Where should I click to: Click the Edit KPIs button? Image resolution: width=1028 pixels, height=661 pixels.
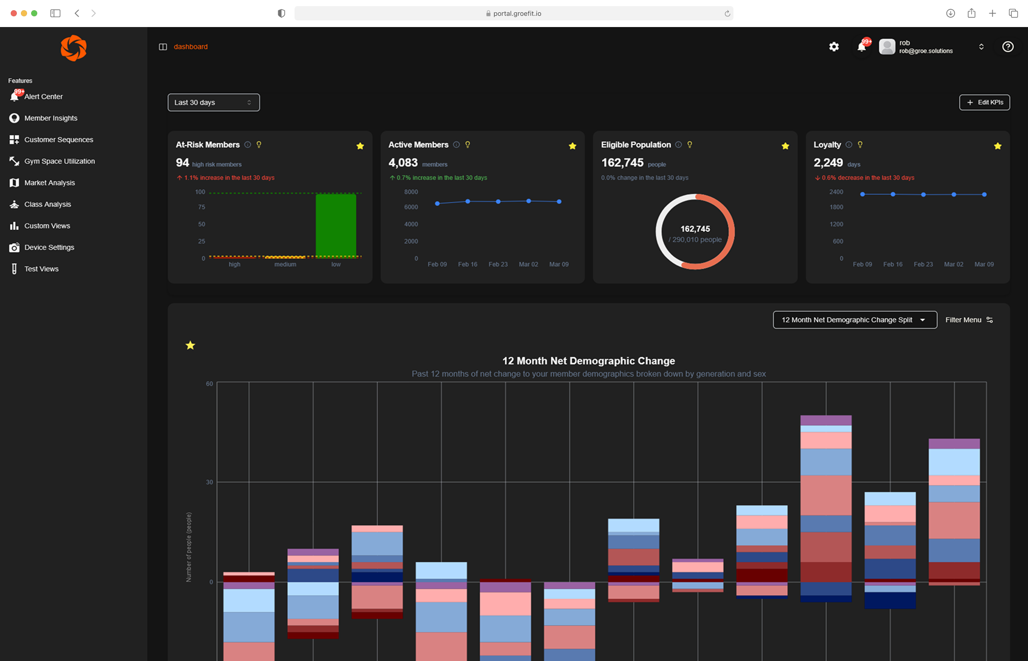984,102
